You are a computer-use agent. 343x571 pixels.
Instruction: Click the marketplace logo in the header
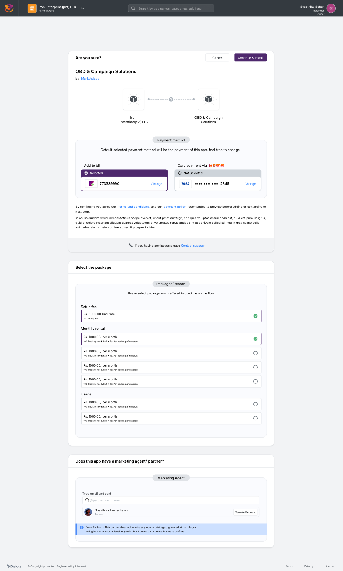[9, 8]
